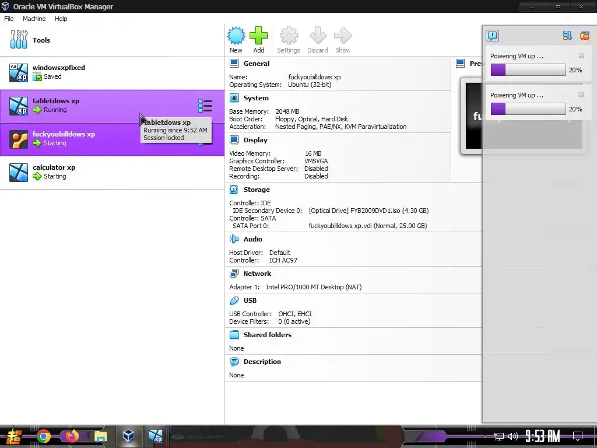Click the FYB2009DVD1.iso optical drive entry

[x=368, y=211]
